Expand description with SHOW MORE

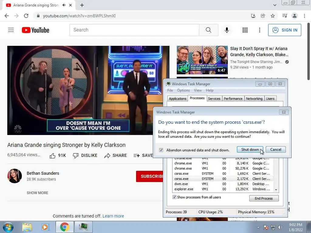click(37, 193)
